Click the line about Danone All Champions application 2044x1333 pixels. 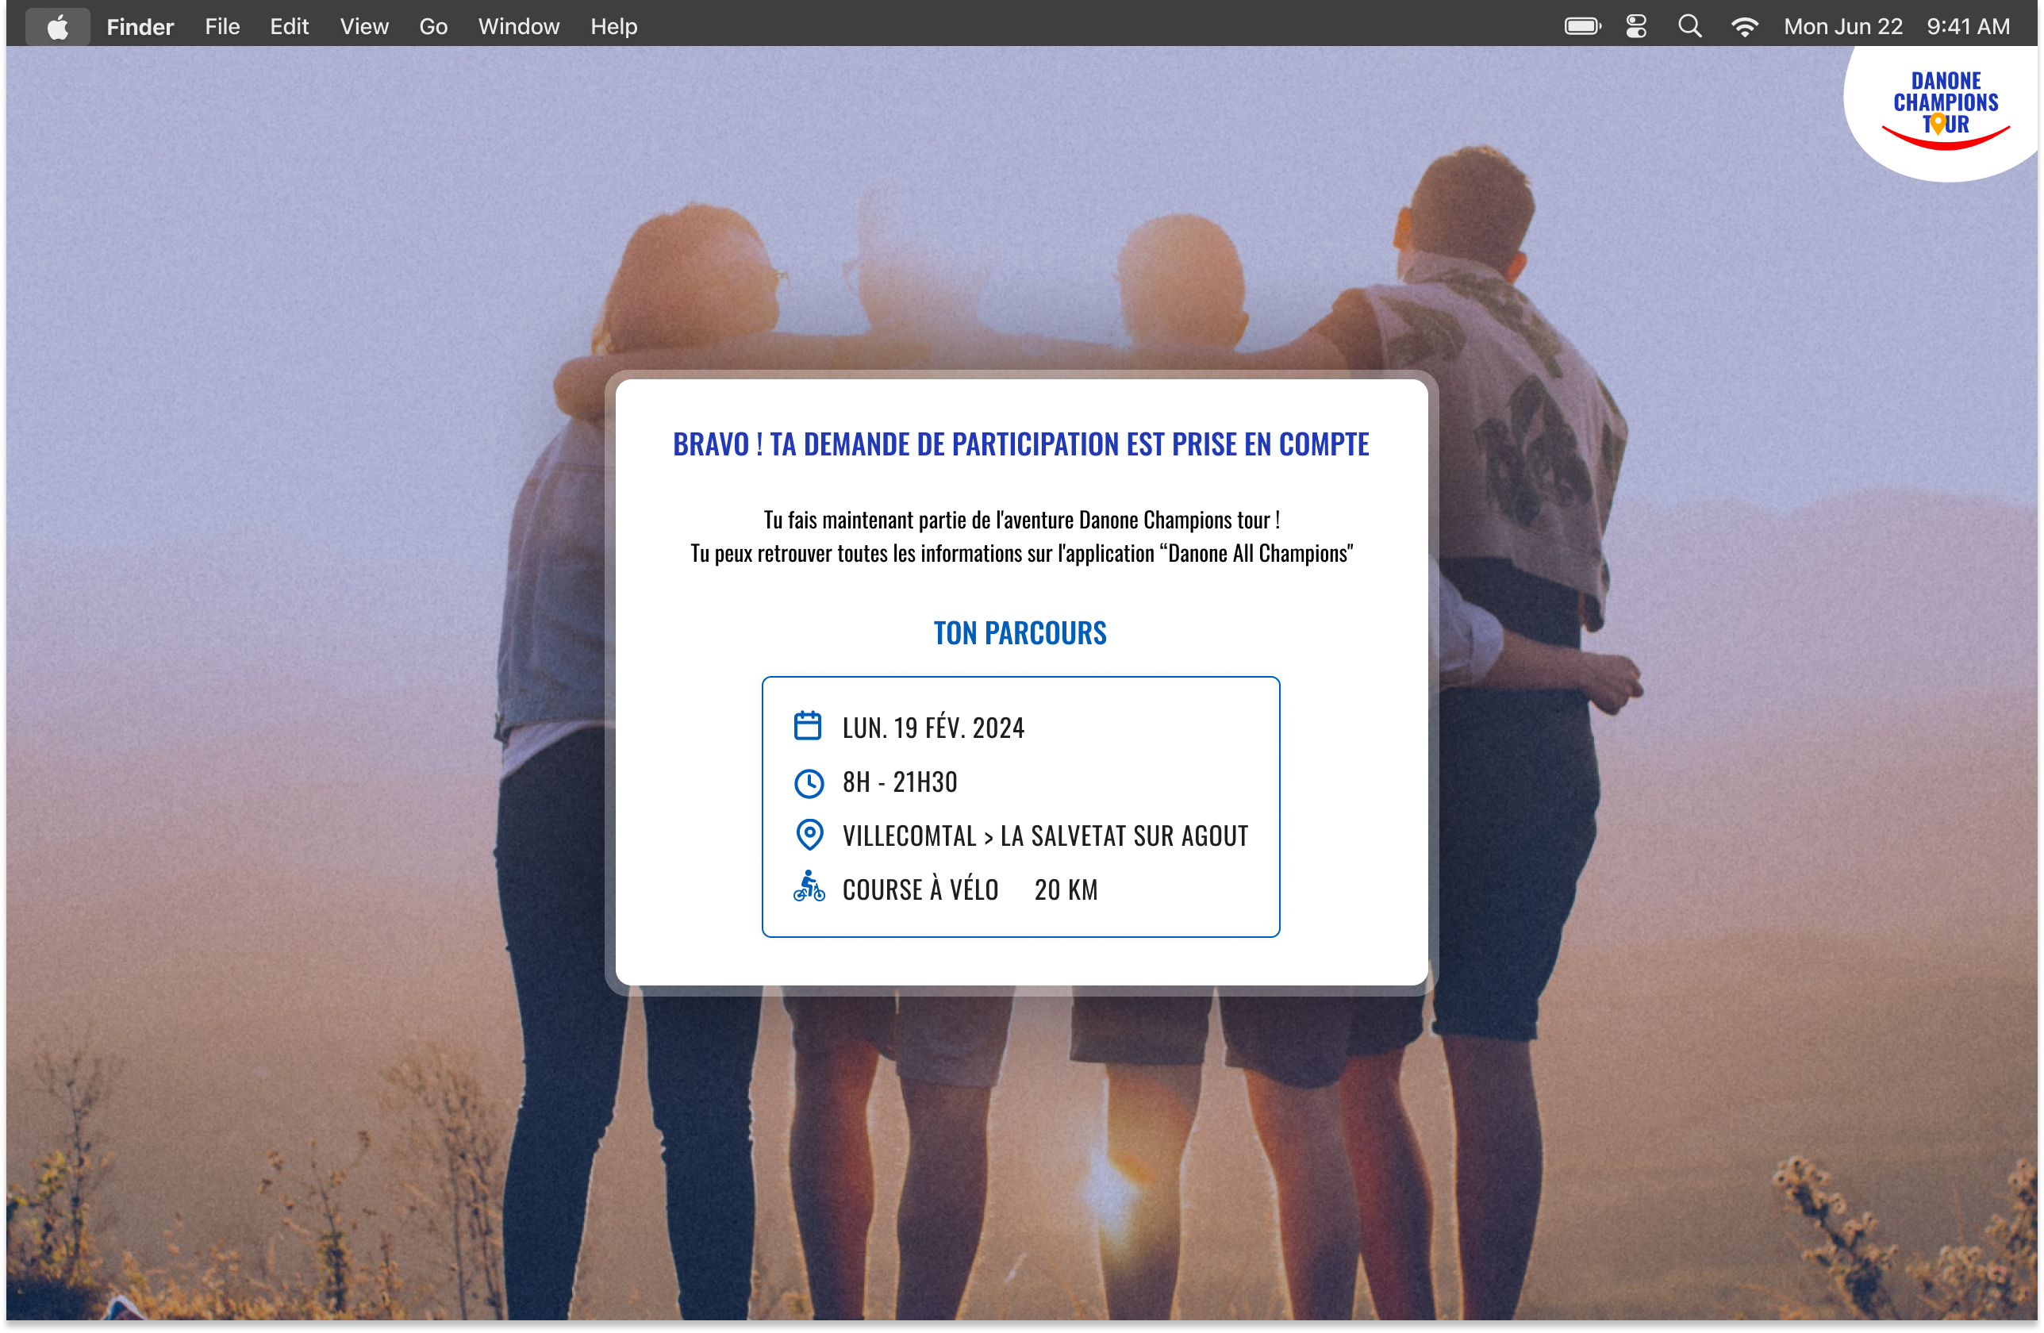[1022, 554]
